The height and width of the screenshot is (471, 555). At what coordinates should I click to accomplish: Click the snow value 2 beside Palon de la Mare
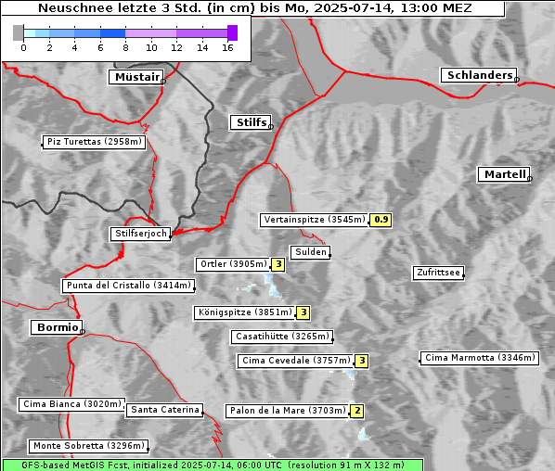click(356, 411)
